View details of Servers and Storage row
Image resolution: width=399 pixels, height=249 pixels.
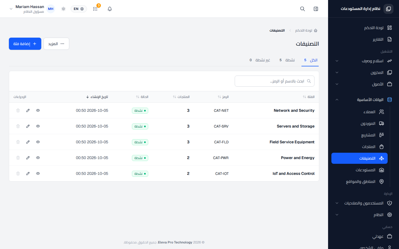[38, 126]
